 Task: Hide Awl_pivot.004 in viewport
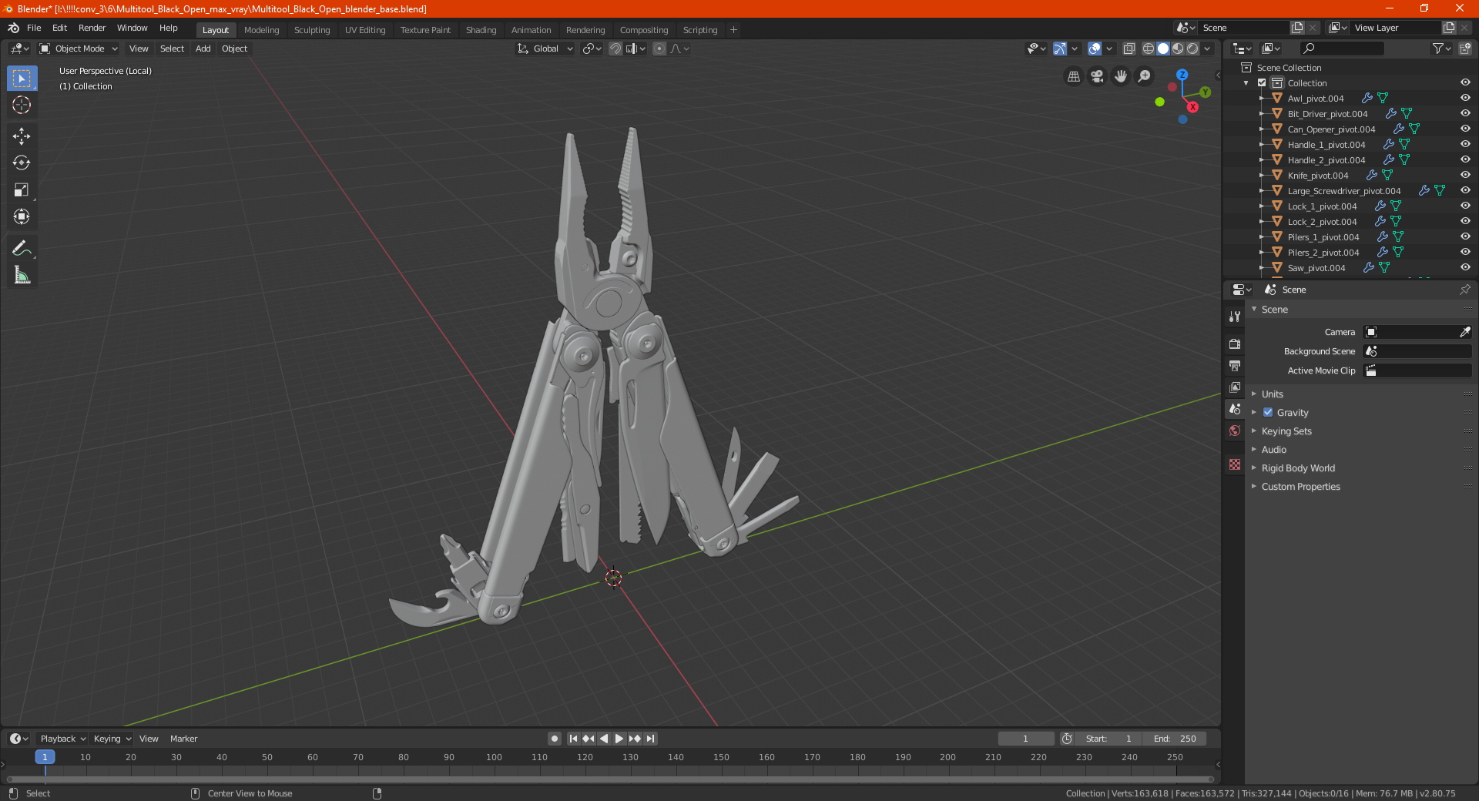pyautogui.click(x=1465, y=98)
